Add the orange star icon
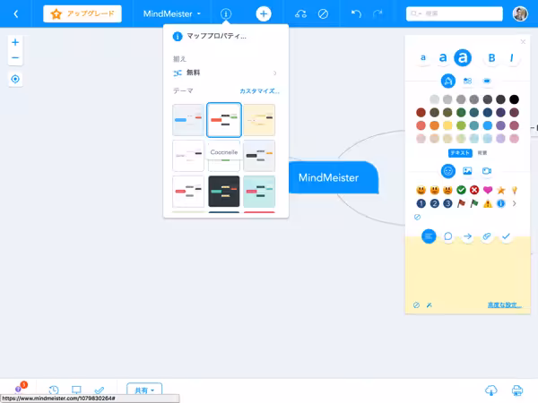Viewport: 538px width, 403px height. point(501,190)
